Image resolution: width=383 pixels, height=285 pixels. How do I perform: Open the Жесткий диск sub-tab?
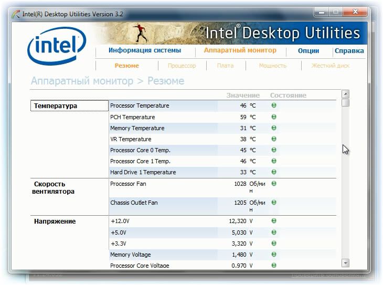pyautogui.click(x=330, y=66)
